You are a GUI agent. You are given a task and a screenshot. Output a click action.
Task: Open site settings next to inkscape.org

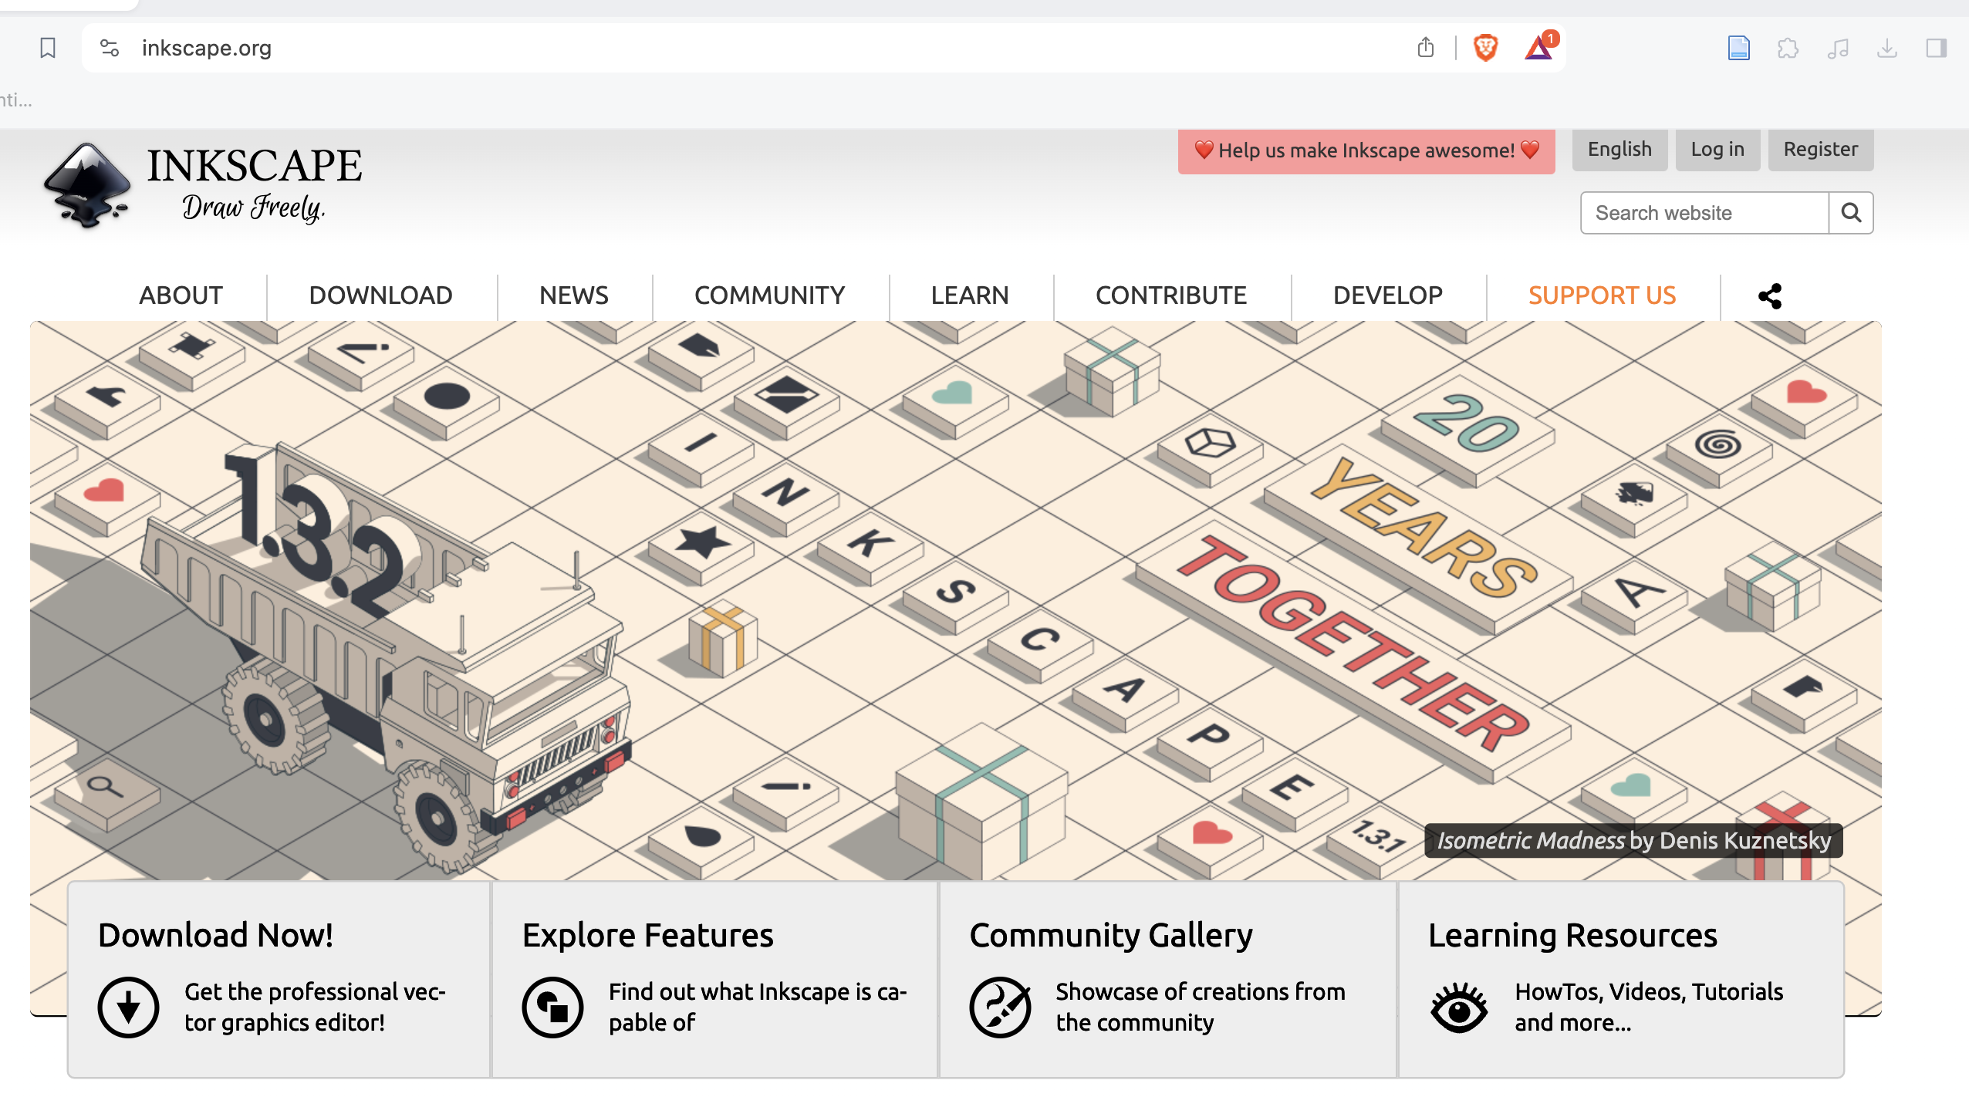point(110,48)
